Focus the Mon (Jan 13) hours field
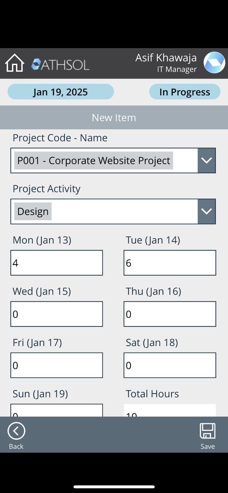228x493 pixels. (57, 263)
